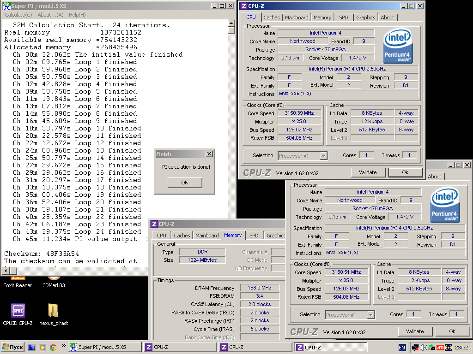
Task: Click the safely remove hardware tray icon
Action: (431, 348)
